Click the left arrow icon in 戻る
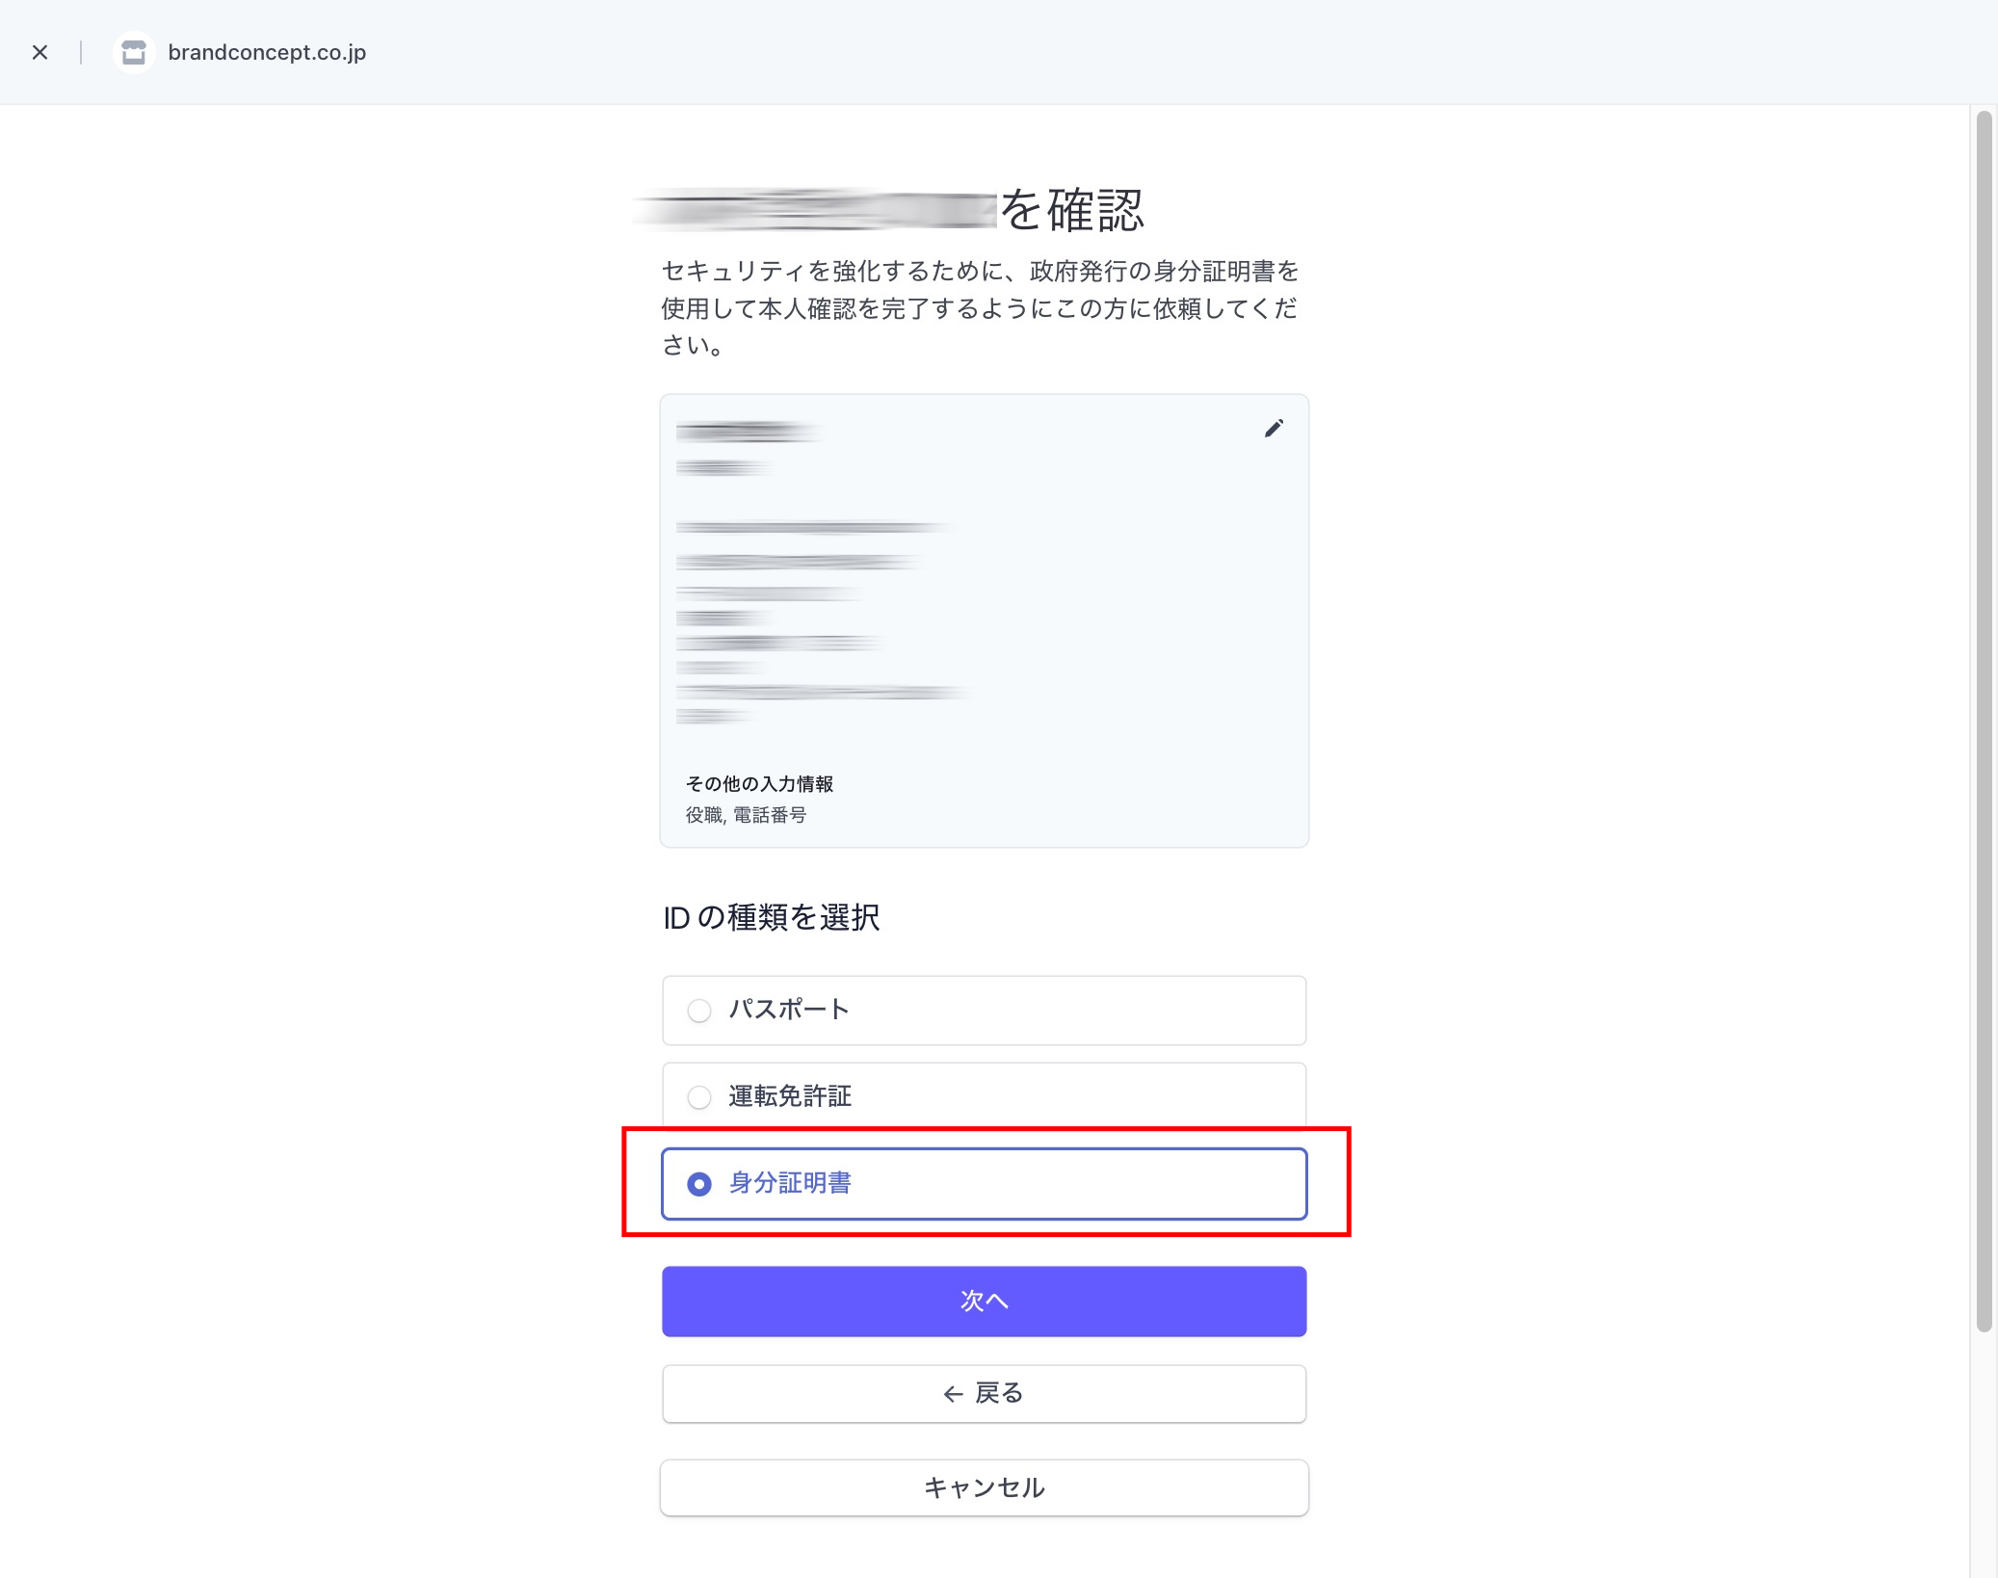Image resolution: width=1998 pixels, height=1578 pixels. point(953,1394)
